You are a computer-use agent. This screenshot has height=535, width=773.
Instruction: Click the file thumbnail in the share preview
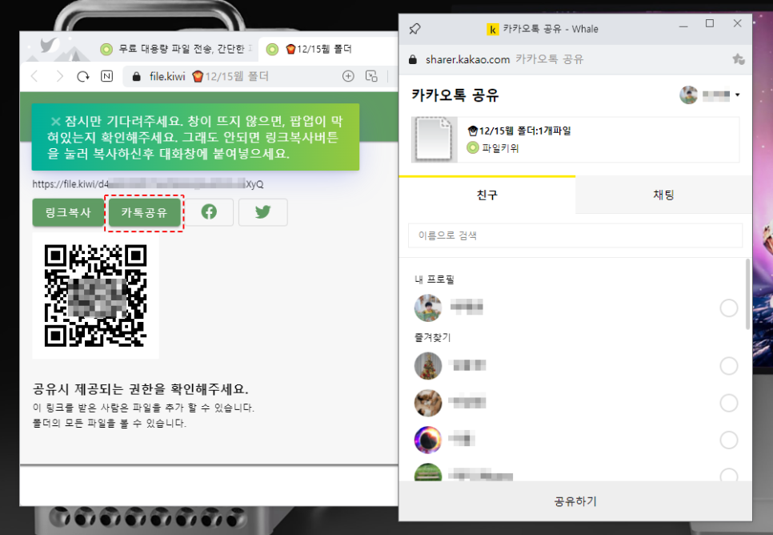tap(434, 139)
